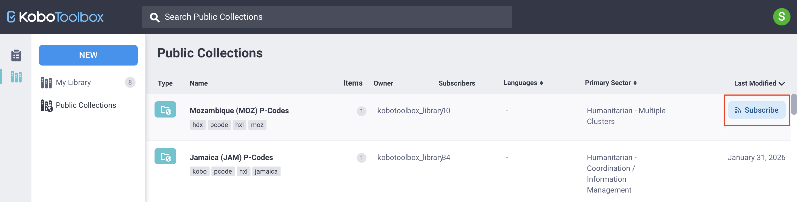Select Public Collections in the sidebar
The width and height of the screenshot is (797, 202).
coord(86,105)
